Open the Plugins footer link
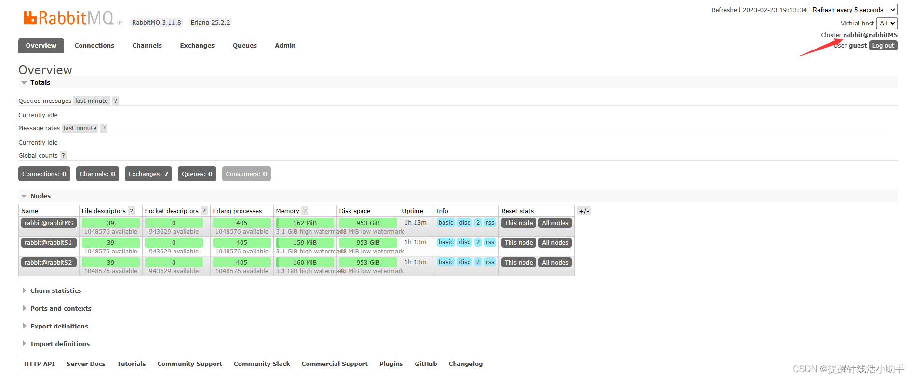This screenshot has height=378, width=912. tap(391, 364)
